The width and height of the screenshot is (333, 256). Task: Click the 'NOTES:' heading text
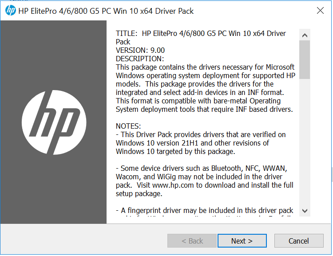click(128, 126)
